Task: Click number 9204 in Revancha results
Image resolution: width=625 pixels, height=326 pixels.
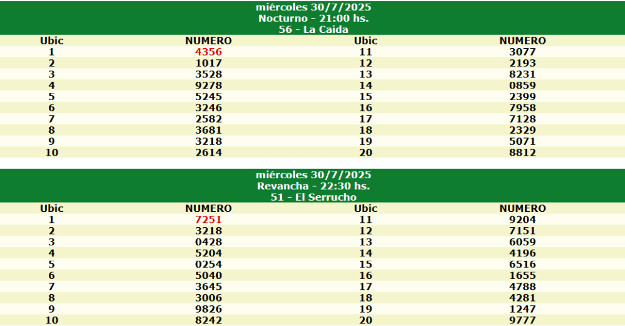Action: click(x=522, y=220)
